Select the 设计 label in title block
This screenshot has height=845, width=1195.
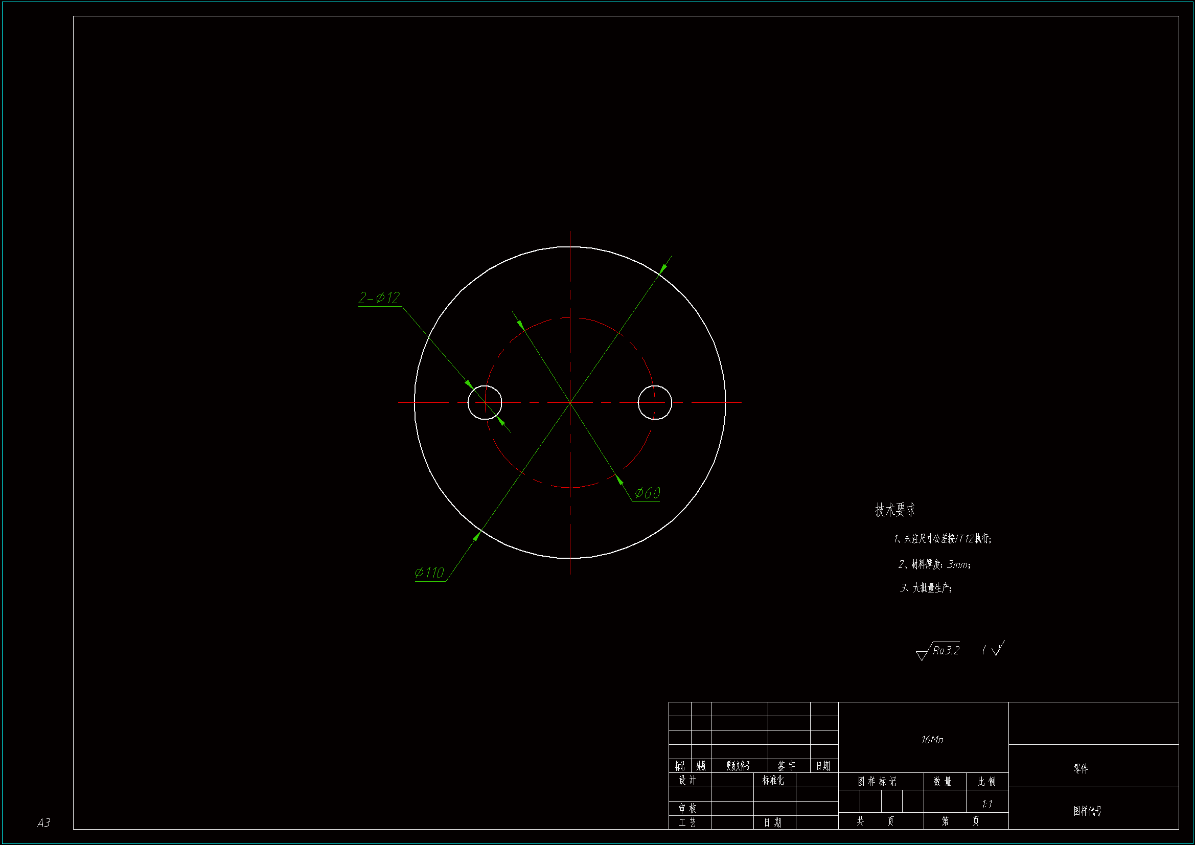click(x=687, y=780)
